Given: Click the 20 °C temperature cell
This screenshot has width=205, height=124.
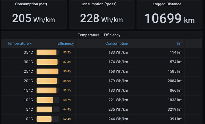Looking at the screenshot, I should (x=28, y=81).
